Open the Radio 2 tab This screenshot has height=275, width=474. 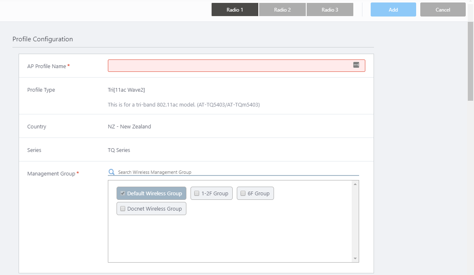pos(282,9)
